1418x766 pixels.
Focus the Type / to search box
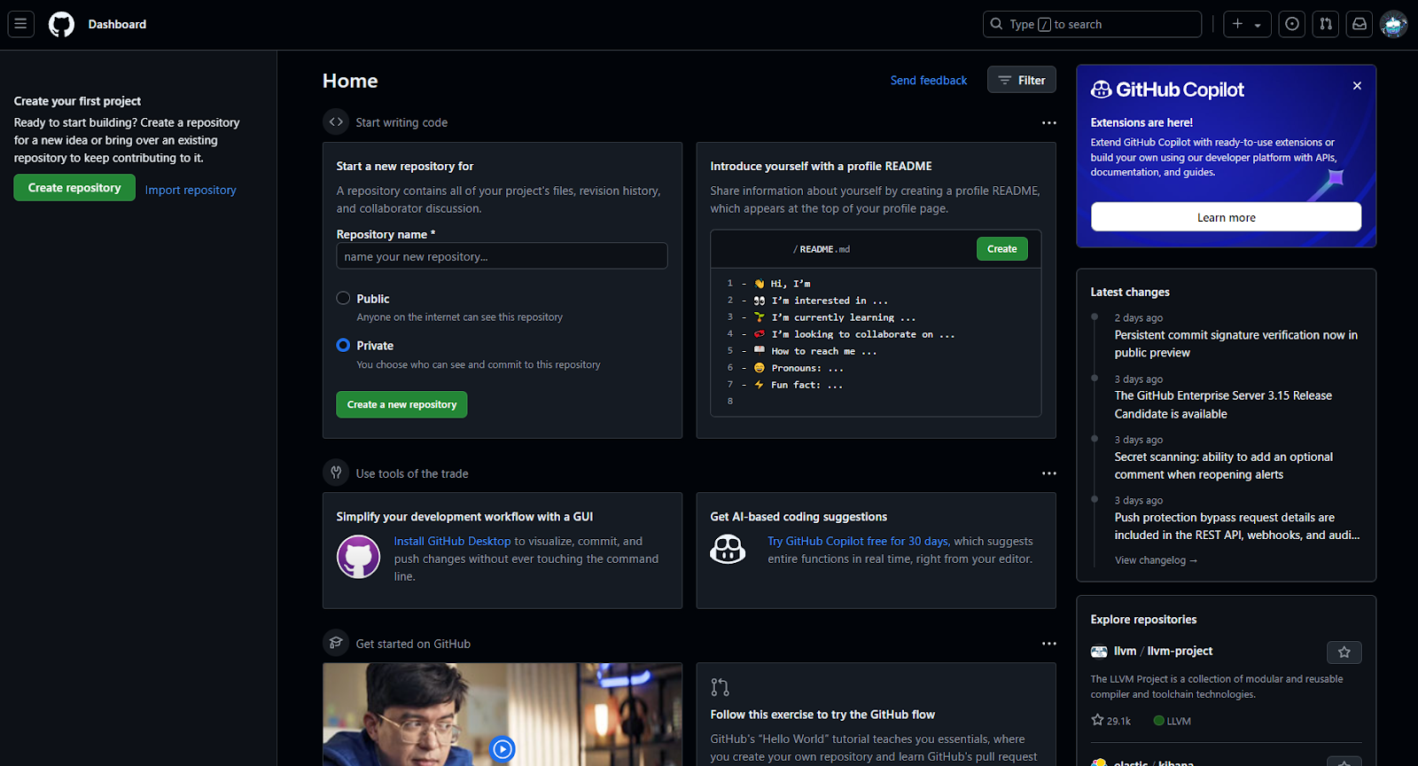click(1092, 24)
